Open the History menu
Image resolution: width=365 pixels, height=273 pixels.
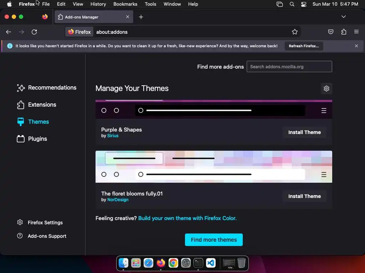98,4
